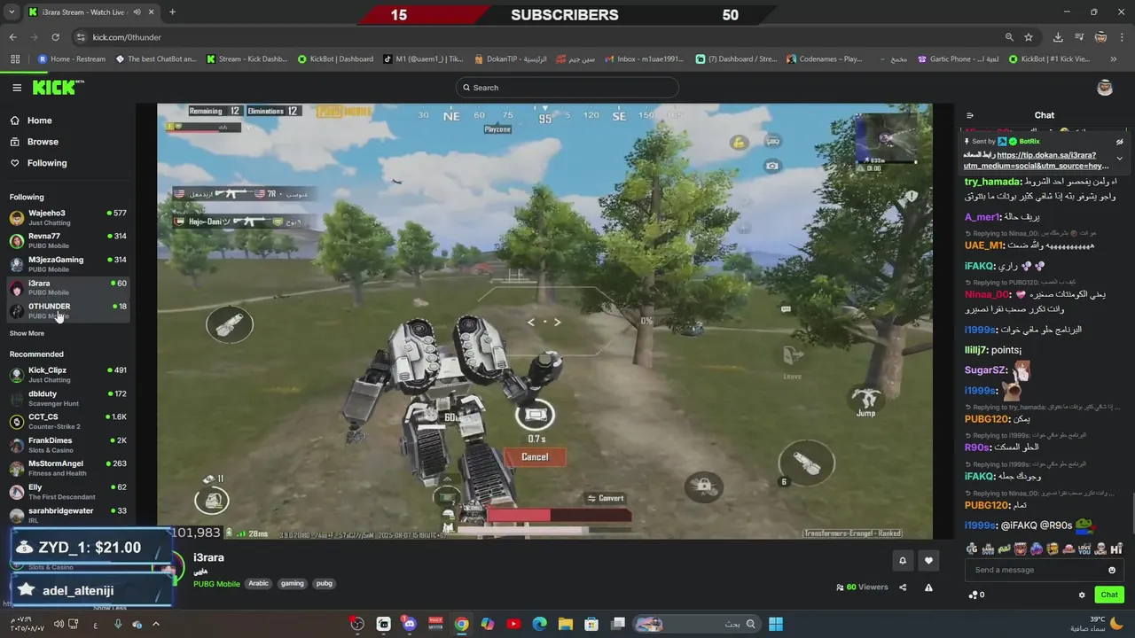1135x638 pixels.
Task: Open tab search dropdown arrow
Action: pyautogui.click(x=12, y=12)
